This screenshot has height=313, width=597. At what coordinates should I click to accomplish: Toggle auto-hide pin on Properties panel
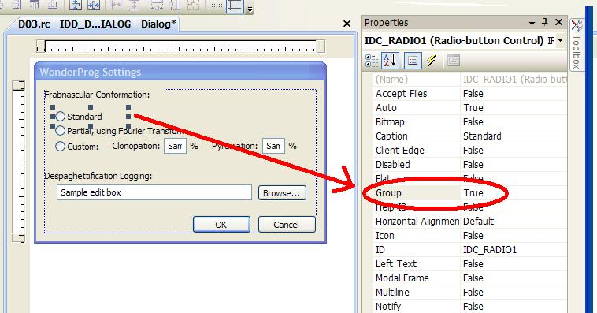pyautogui.click(x=545, y=23)
